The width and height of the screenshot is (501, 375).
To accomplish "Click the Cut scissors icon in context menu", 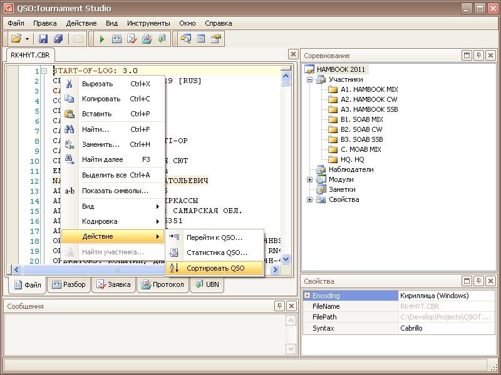I will [x=70, y=84].
